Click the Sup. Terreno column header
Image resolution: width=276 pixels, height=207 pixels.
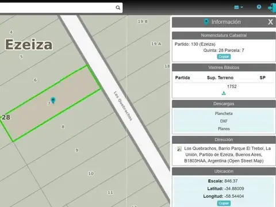tap(220, 78)
